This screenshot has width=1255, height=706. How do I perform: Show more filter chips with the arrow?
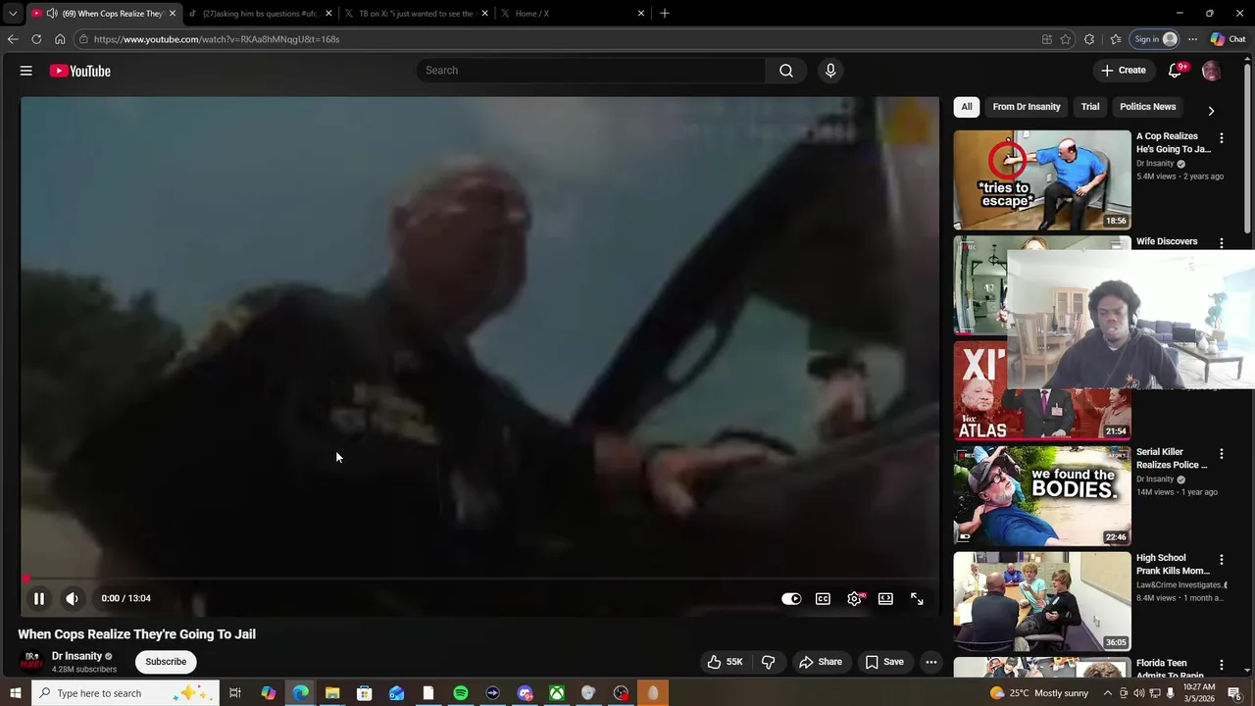[x=1211, y=111]
